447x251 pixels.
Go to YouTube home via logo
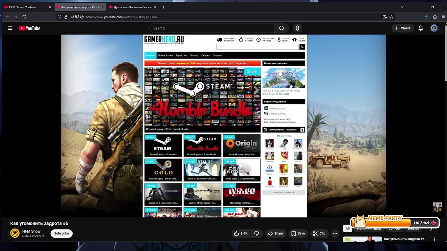coord(30,28)
